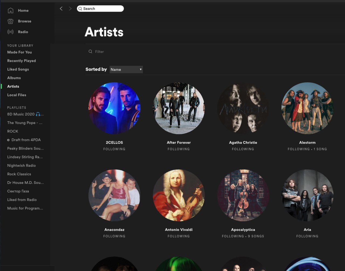The width and height of the screenshot is (345, 271).
Task: Open Rock Classics playlist
Action: (19, 174)
